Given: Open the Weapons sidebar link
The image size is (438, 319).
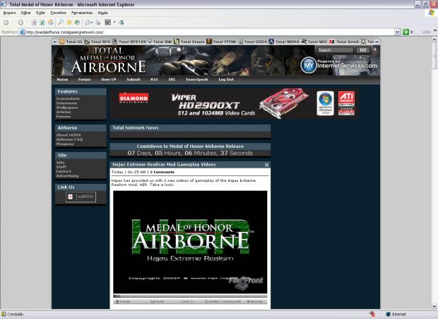Looking at the screenshot, I should (x=65, y=144).
